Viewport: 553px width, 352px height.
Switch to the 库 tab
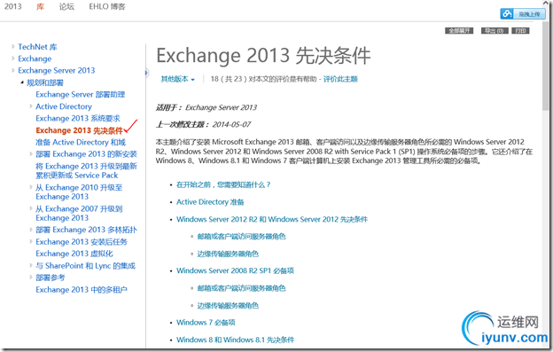(x=40, y=6)
